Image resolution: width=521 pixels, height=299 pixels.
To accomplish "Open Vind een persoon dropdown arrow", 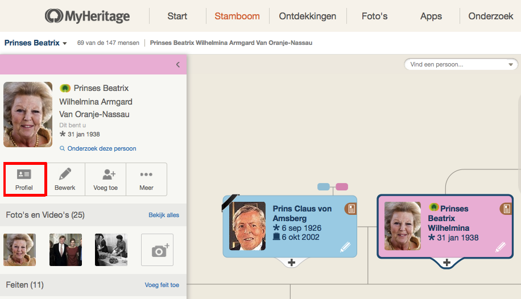I will [x=510, y=65].
